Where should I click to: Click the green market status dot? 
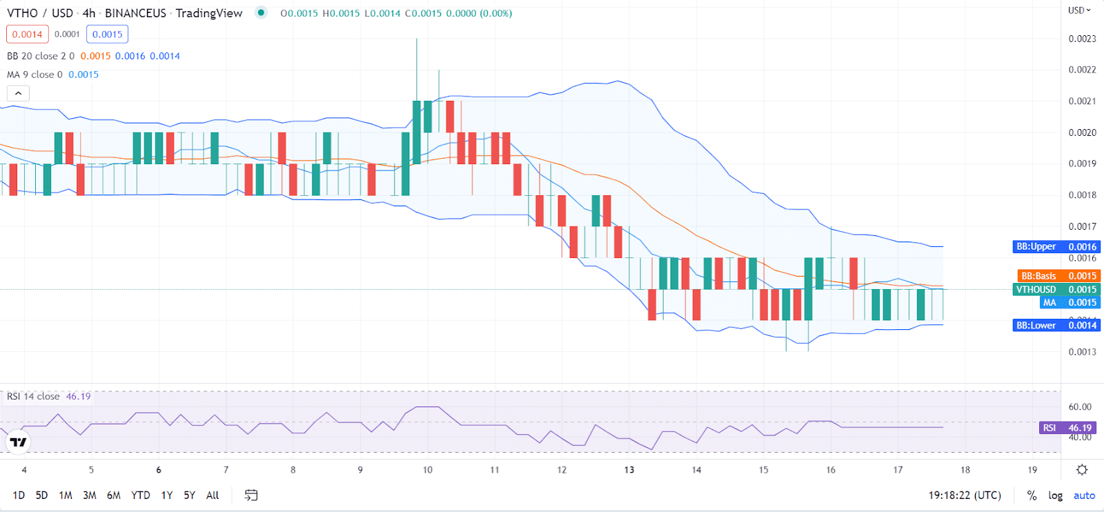tap(261, 12)
